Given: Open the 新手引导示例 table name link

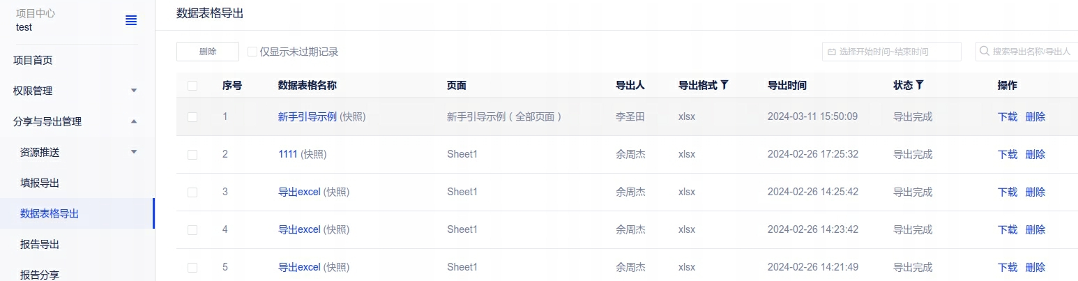Looking at the screenshot, I should (x=307, y=117).
